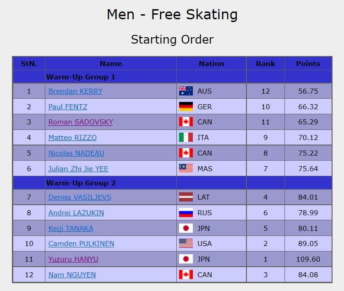Click the Australian flag icon

(x=186, y=91)
